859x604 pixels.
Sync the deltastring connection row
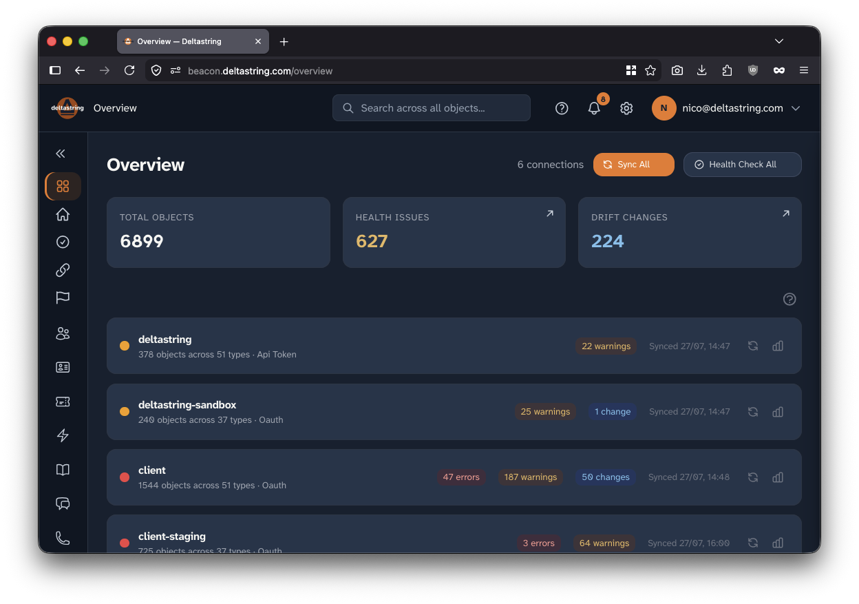coord(753,346)
